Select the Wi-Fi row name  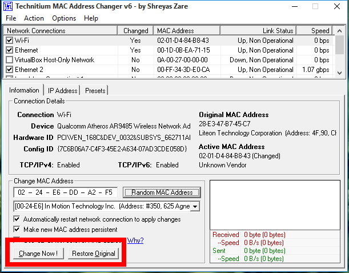22,41
